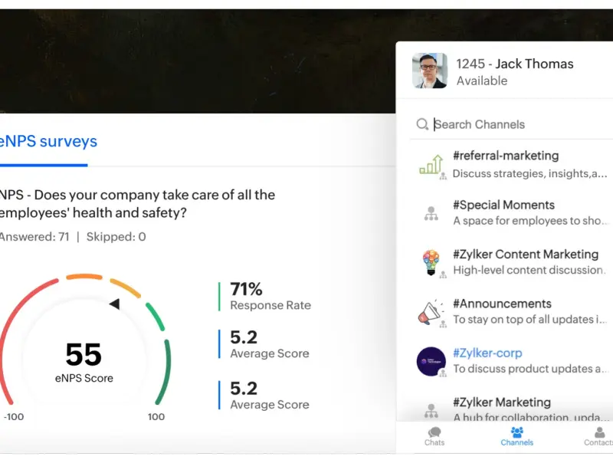Click Jack Thomas profile photo
The image size is (613, 460).
[430, 71]
